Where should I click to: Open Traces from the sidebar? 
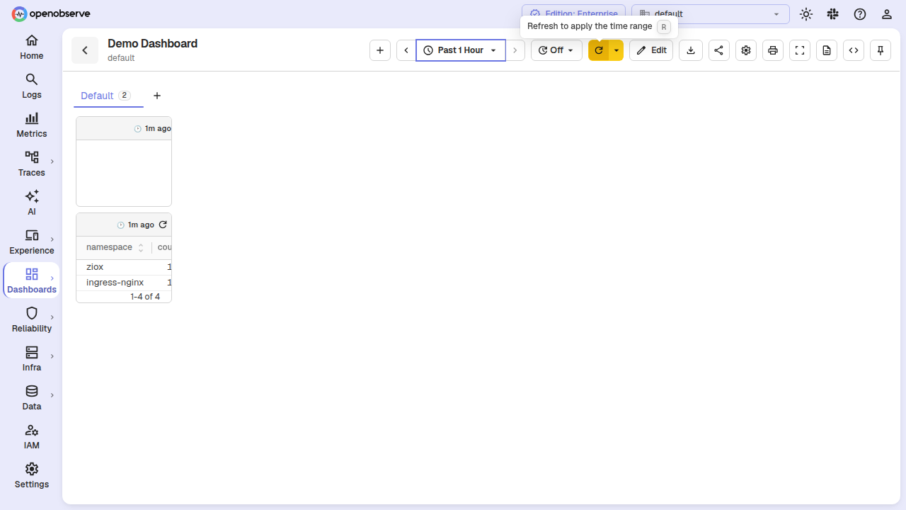[x=31, y=164]
